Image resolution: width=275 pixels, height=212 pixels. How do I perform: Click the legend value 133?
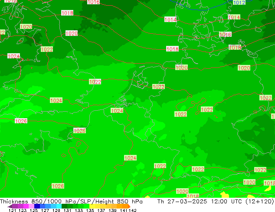(79, 210)
